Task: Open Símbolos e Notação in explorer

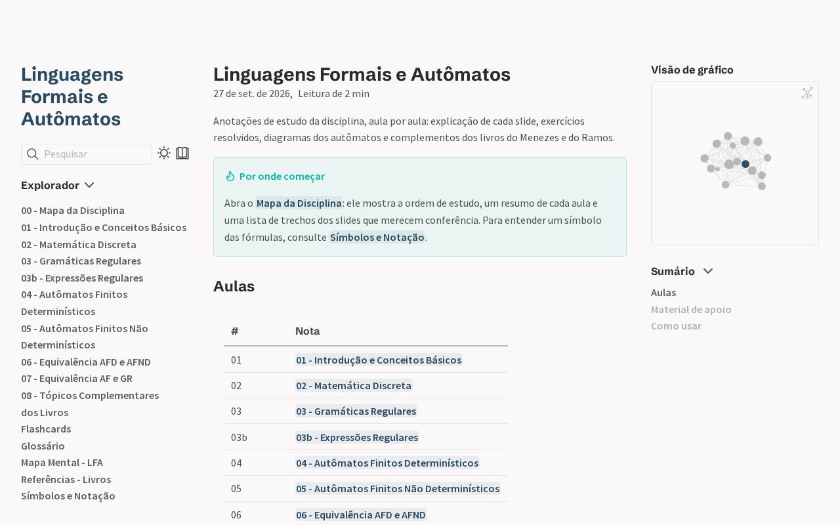Action: pos(68,496)
